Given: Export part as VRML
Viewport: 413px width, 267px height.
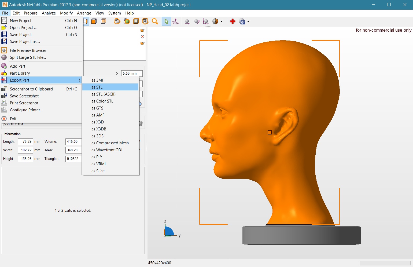Looking at the screenshot, I should (x=110, y=164).
